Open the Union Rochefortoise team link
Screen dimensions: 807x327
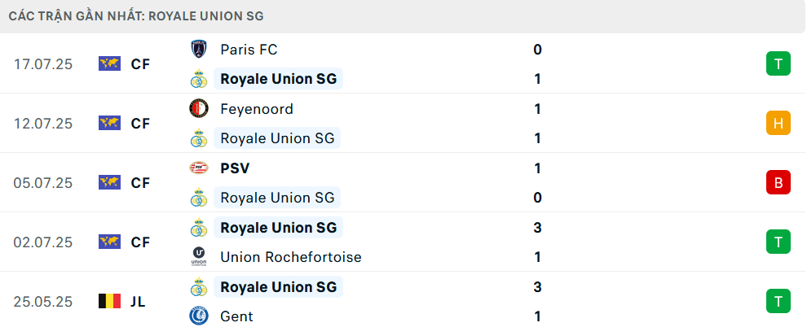point(291,257)
